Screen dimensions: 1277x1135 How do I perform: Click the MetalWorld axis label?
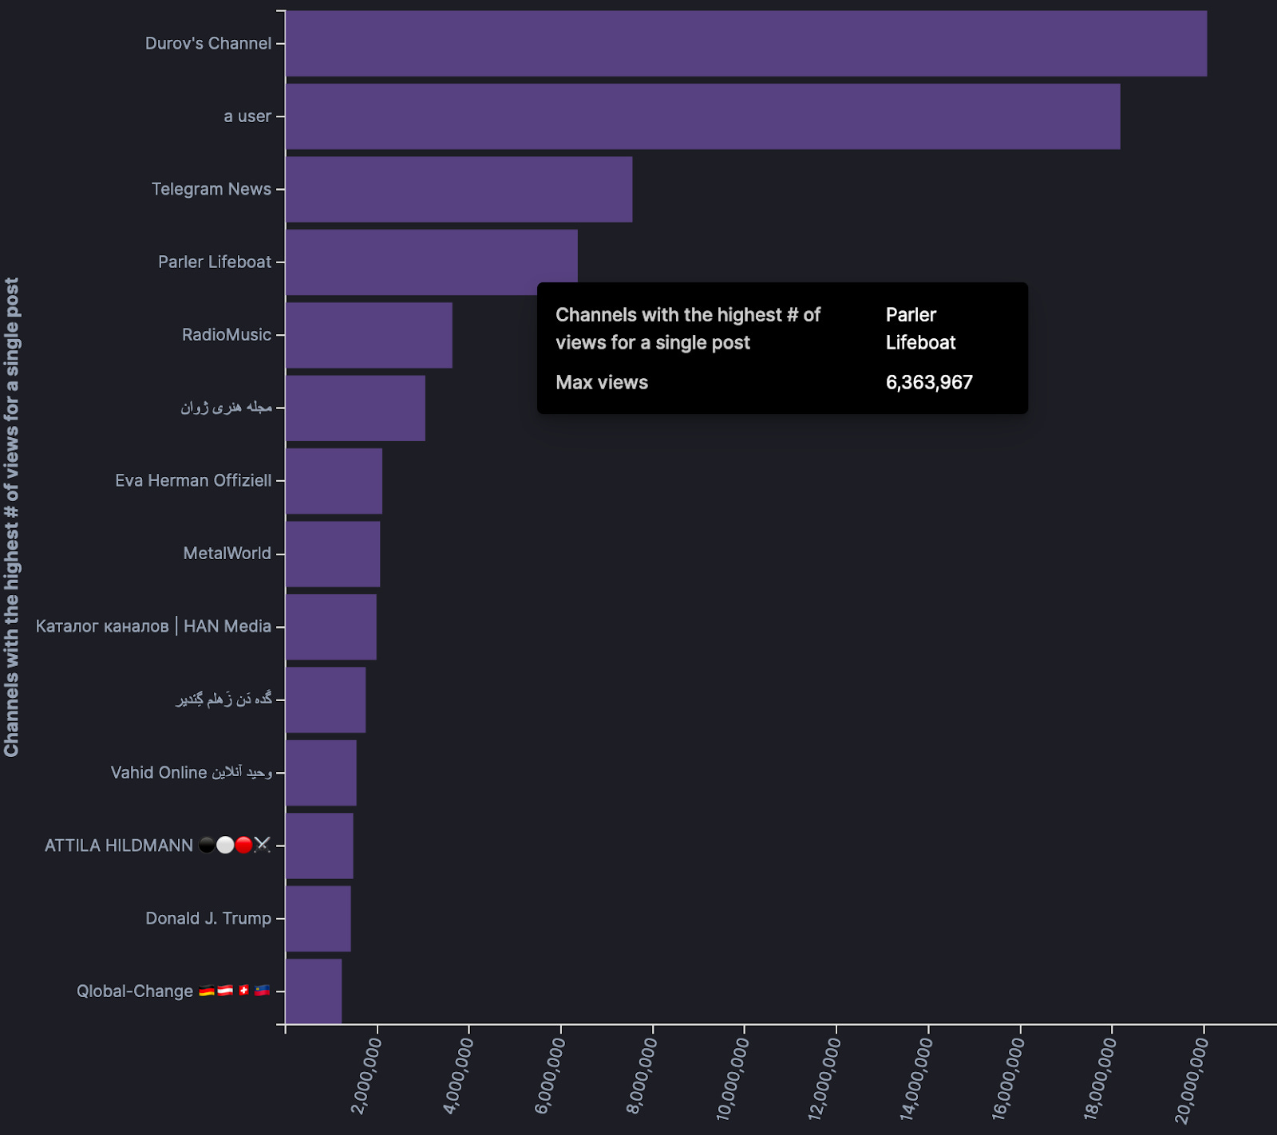pyautogui.click(x=227, y=554)
